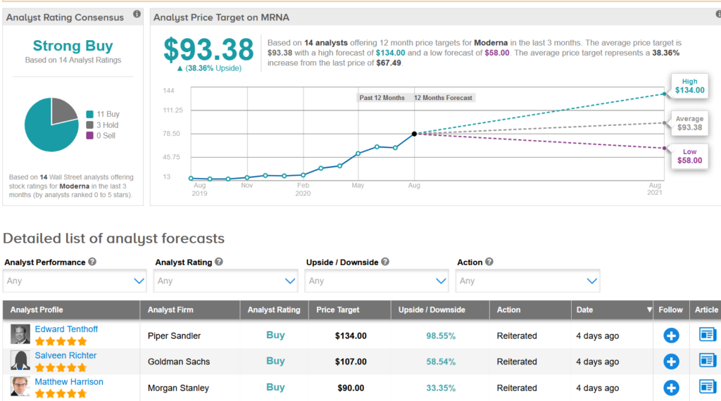The image size is (721, 401).
Task: Open Upside / Downside filter dropdown
Action: tap(376, 281)
